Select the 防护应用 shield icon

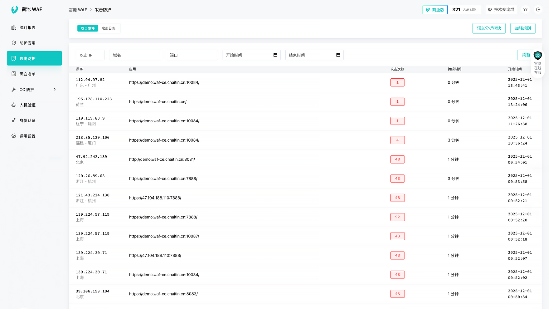click(x=14, y=43)
